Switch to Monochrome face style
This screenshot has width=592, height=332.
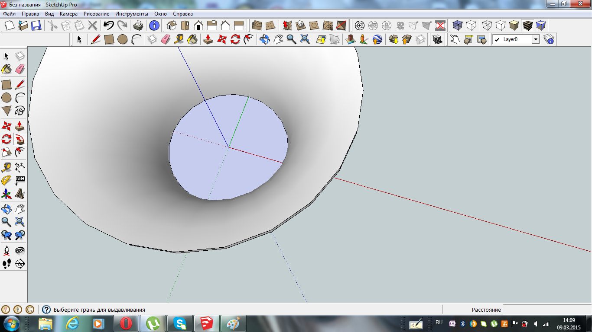tap(541, 26)
